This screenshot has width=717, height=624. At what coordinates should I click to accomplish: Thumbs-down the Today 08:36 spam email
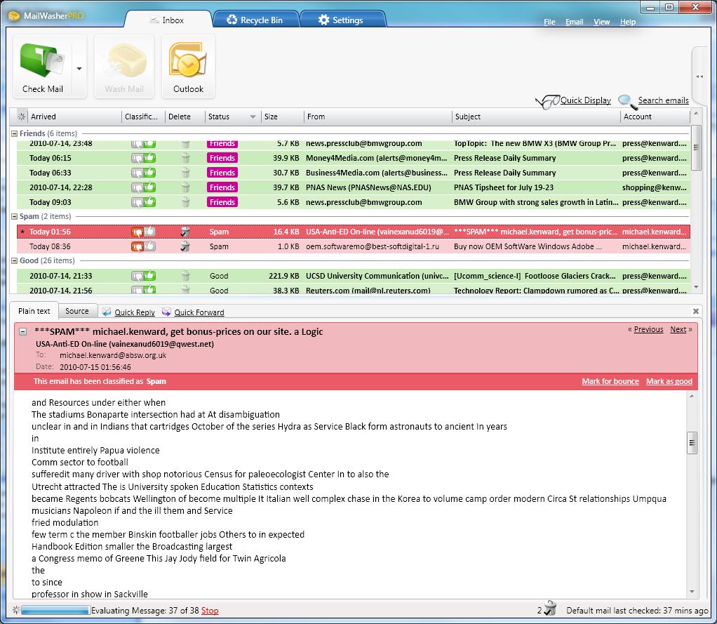tap(137, 246)
